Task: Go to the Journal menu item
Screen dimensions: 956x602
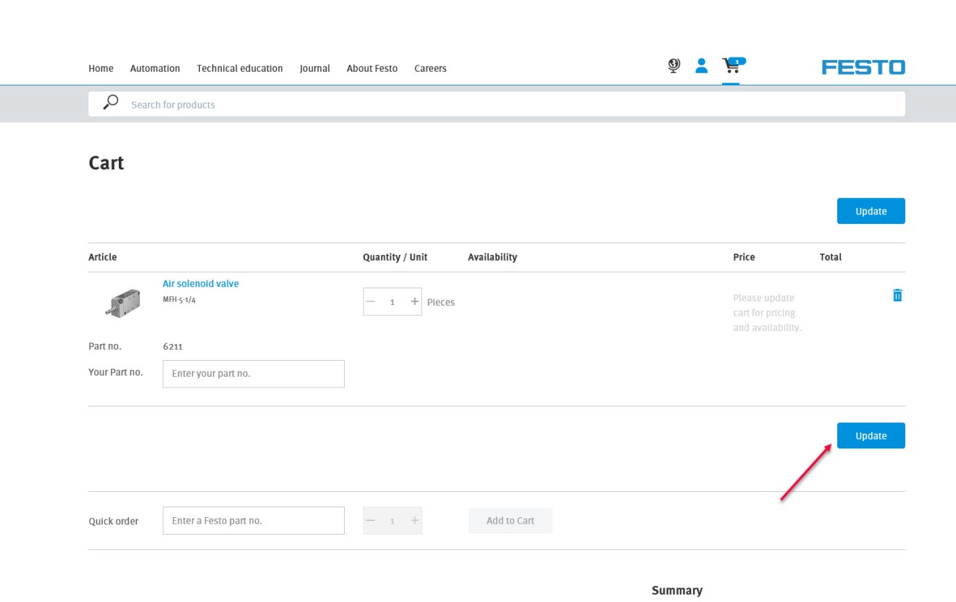Action: (314, 68)
